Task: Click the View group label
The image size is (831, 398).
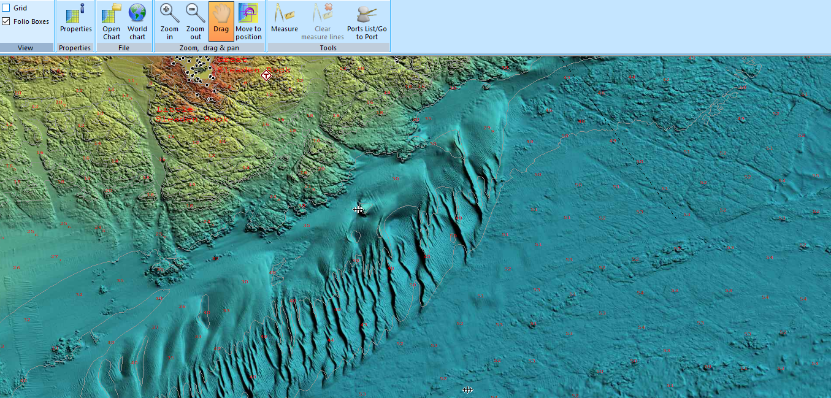Action: 26,48
